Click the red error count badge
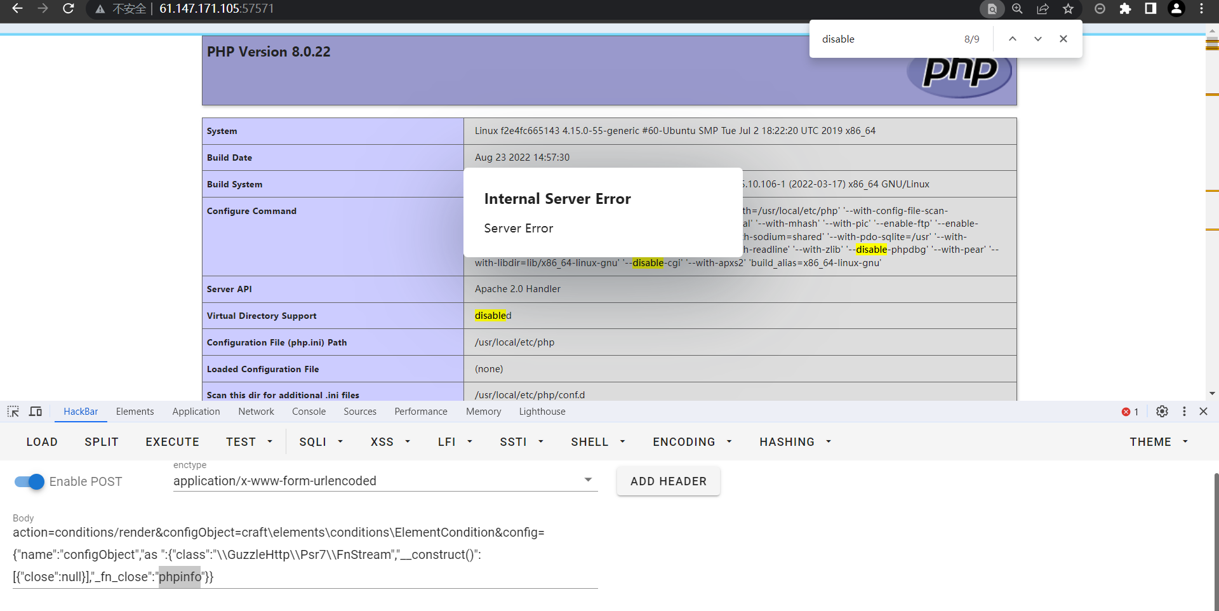Screen dimensions: 1219x611 click(x=1130, y=412)
